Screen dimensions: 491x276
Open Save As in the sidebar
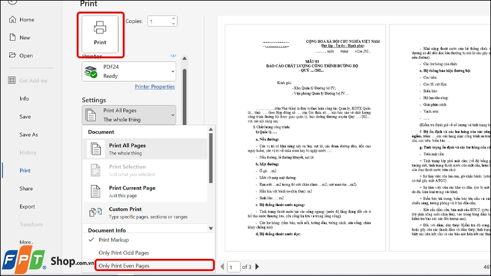click(28, 134)
